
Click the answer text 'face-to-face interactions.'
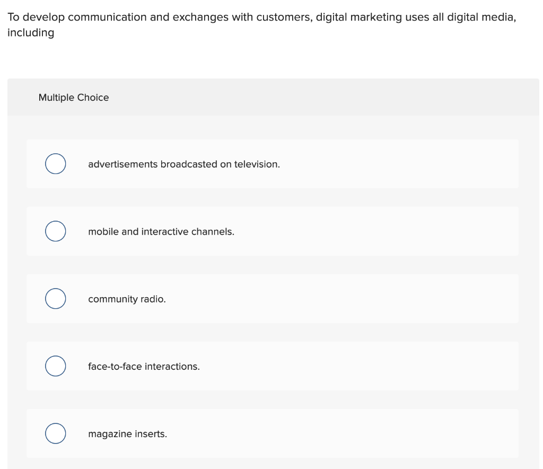pos(144,366)
